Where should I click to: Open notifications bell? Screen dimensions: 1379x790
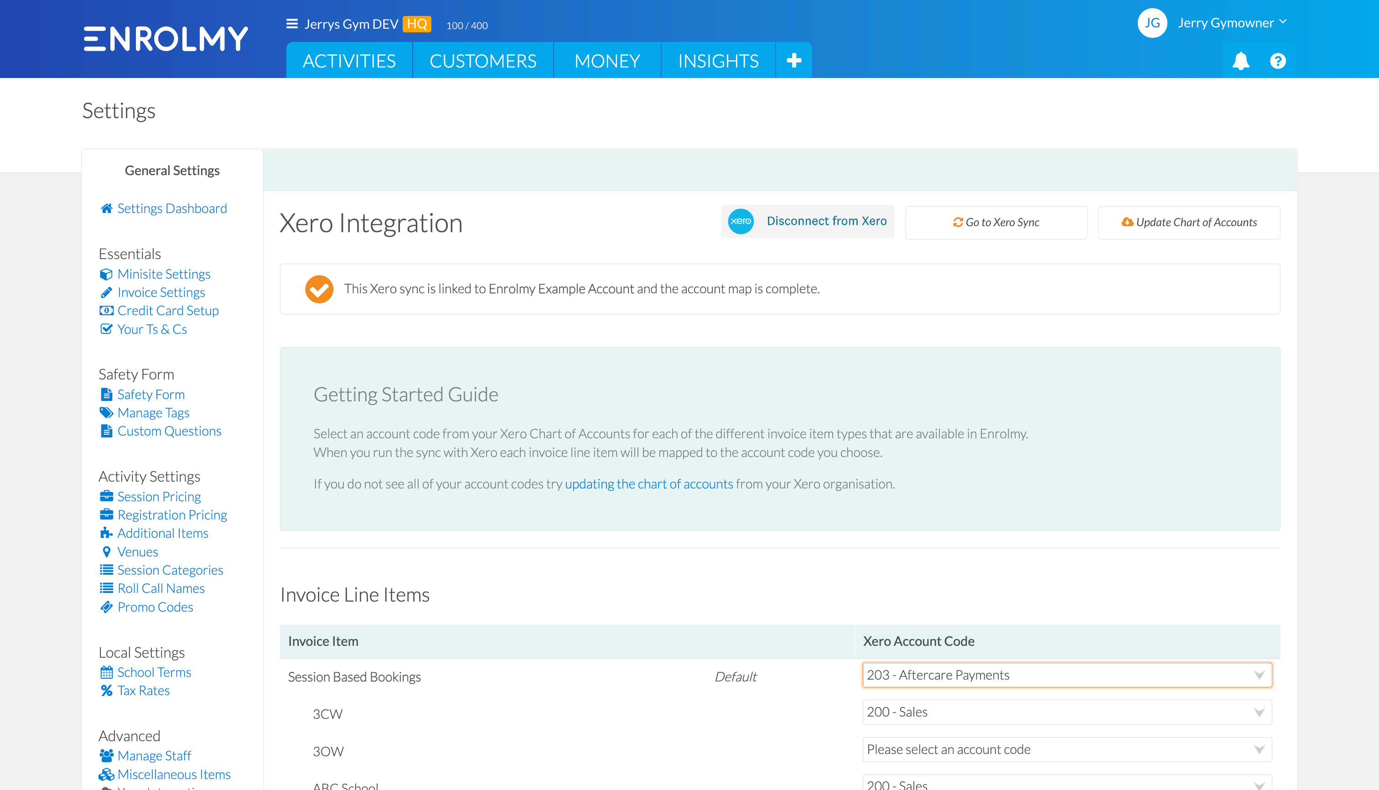coord(1241,61)
